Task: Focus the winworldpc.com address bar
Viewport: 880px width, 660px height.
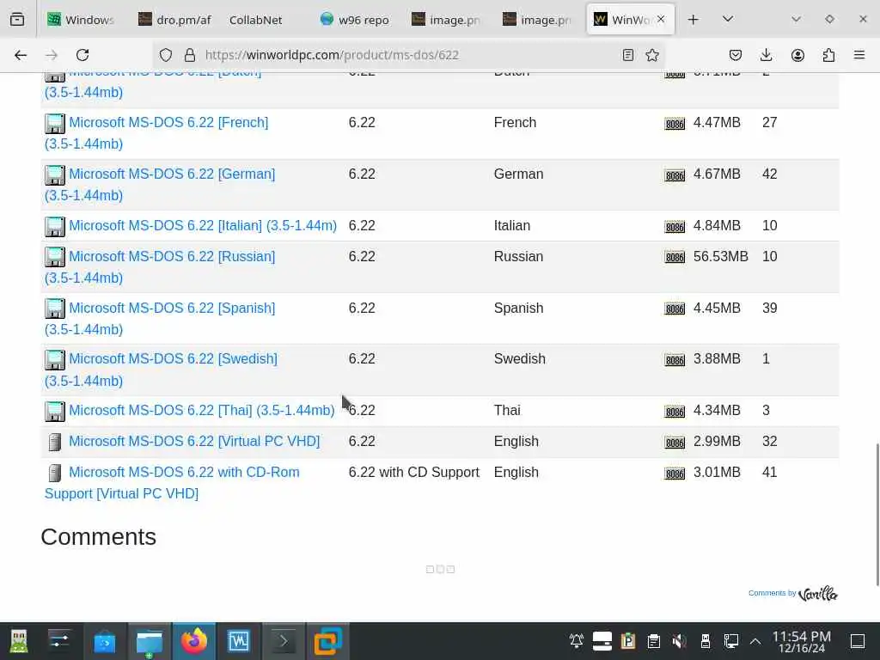Action: click(410, 55)
